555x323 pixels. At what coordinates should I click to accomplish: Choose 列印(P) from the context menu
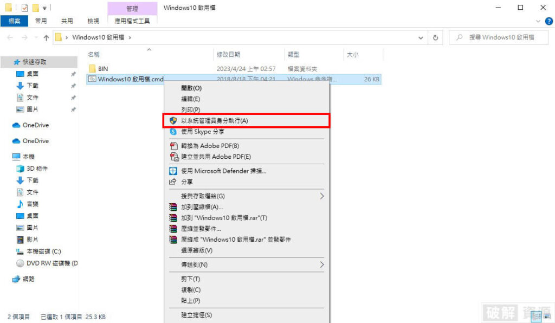point(190,109)
